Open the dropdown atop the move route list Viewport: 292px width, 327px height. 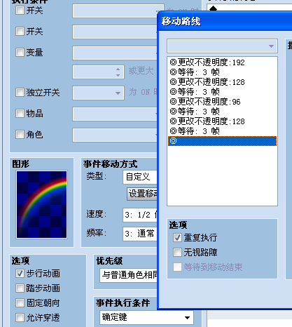pos(222,46)
